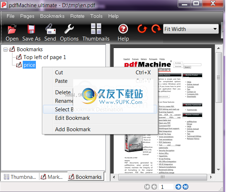Click the red Help question mark icon
227x192 pixels.
(x=123, y=29)
